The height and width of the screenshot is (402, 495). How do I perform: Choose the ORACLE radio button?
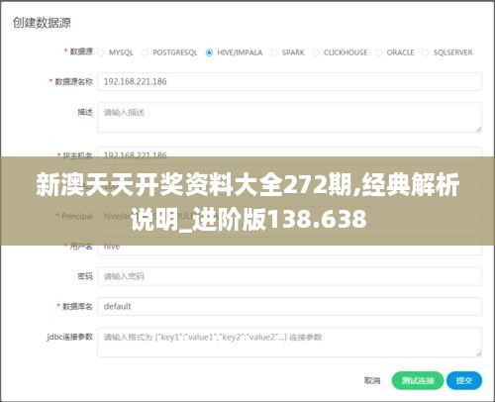[x=379, y=52]
